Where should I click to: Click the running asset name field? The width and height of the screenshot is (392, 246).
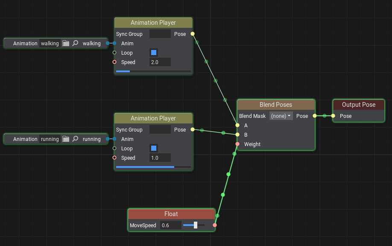click(x=50, y=139)
